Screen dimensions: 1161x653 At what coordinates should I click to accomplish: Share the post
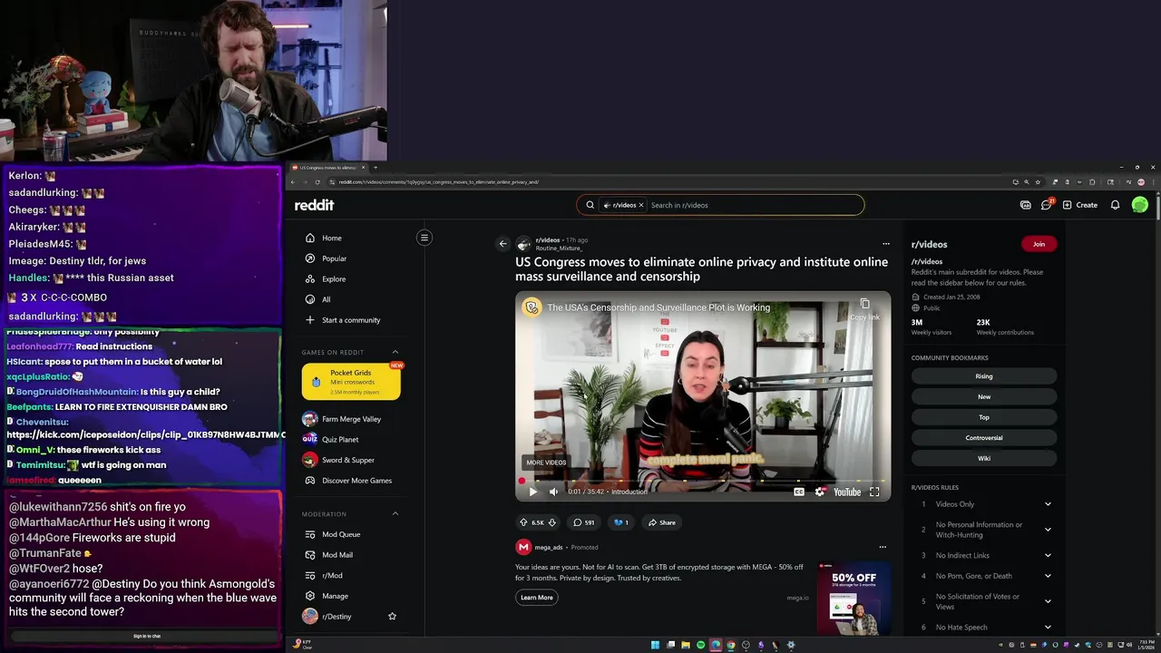pyautogui.click(x=661, y=522)
